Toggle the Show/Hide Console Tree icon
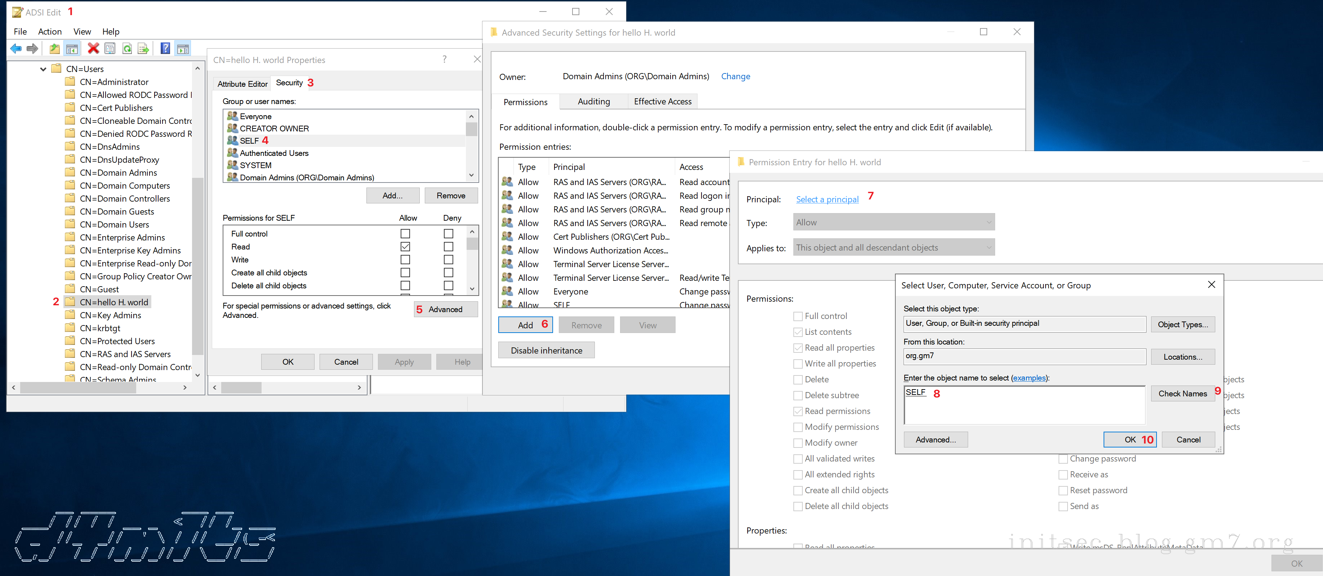This screenshot has height=576, width=1323. click(x=72, y=49)
